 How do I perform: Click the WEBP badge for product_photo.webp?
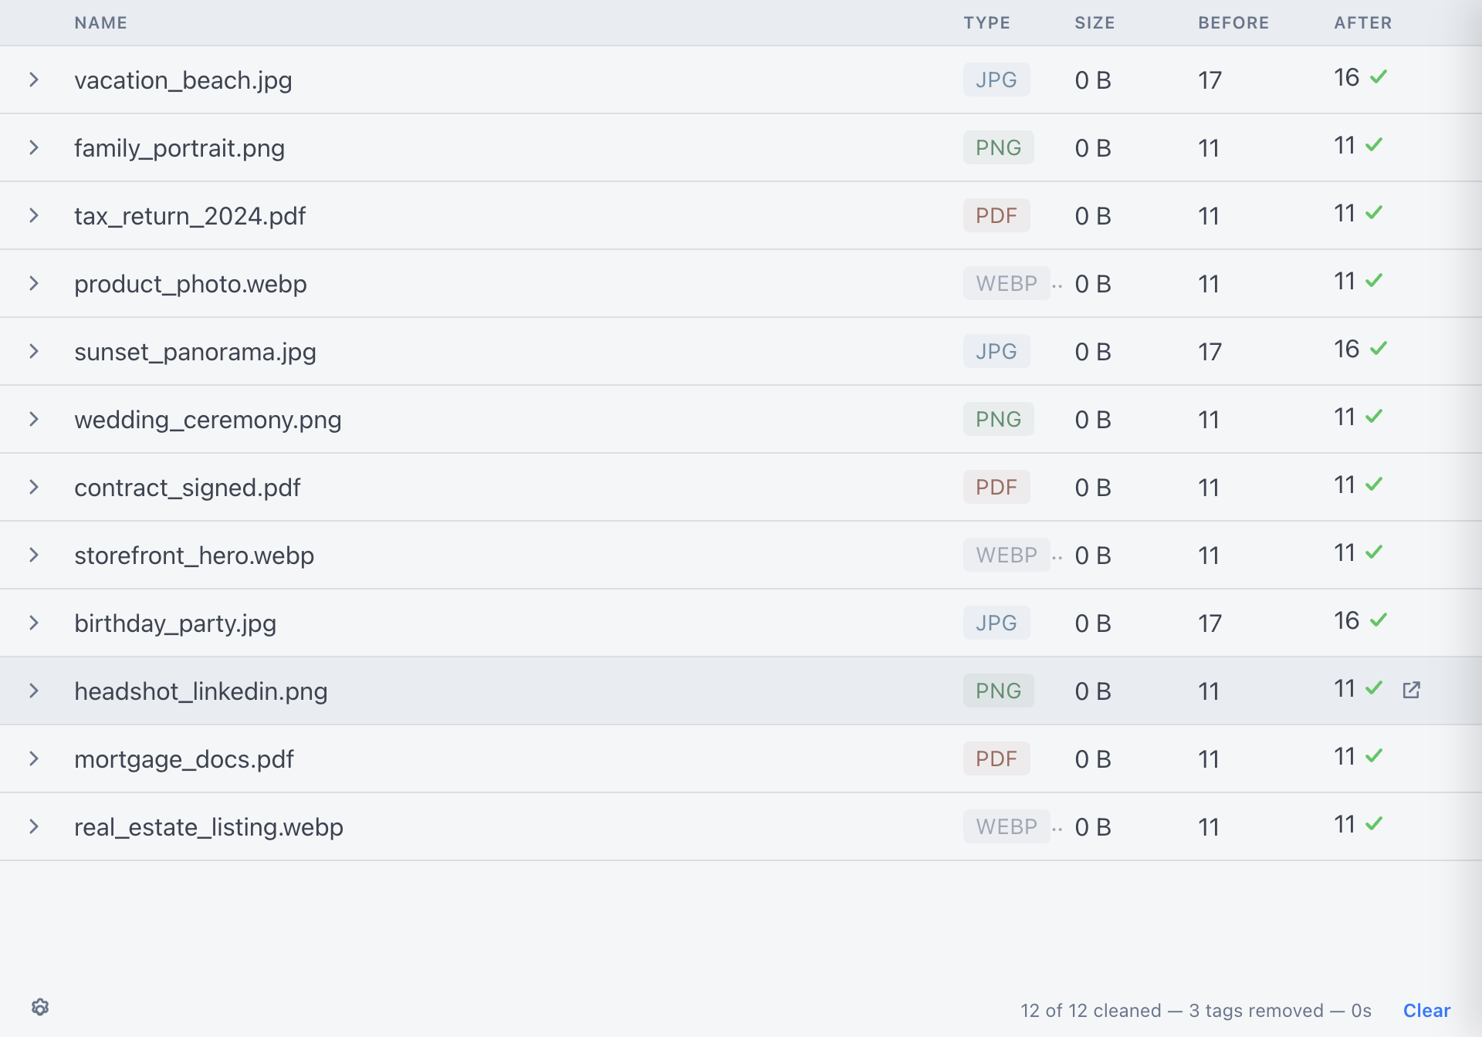point(1006,284)
